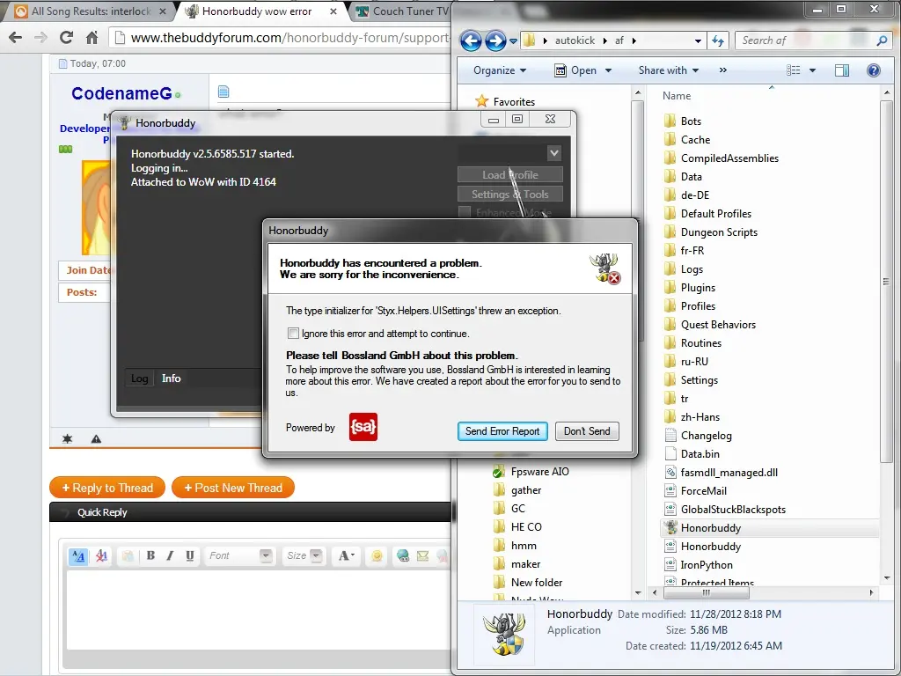
Task: Select the Changelog file
Action: pos(707,436)
